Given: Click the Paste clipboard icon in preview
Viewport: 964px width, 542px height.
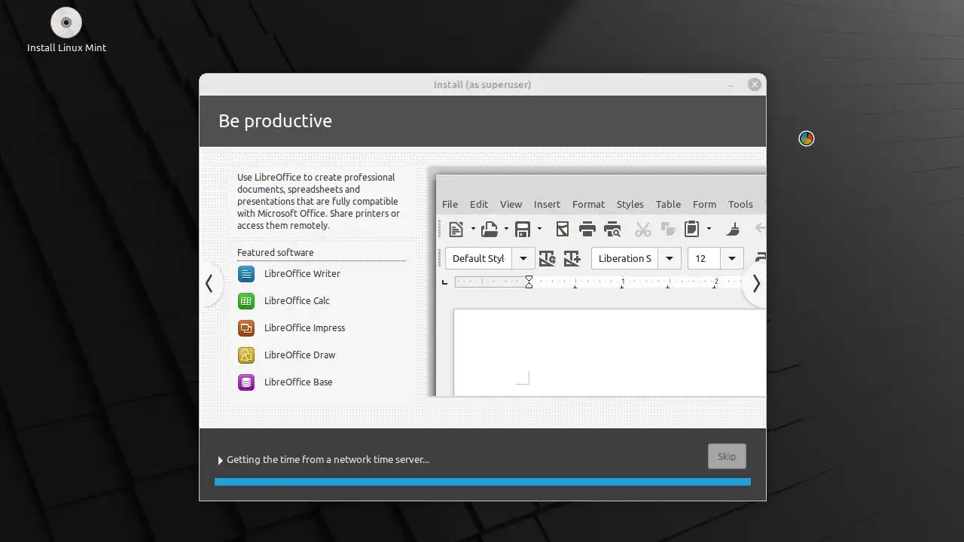Looking at the screenshot, I should (692, 229).
